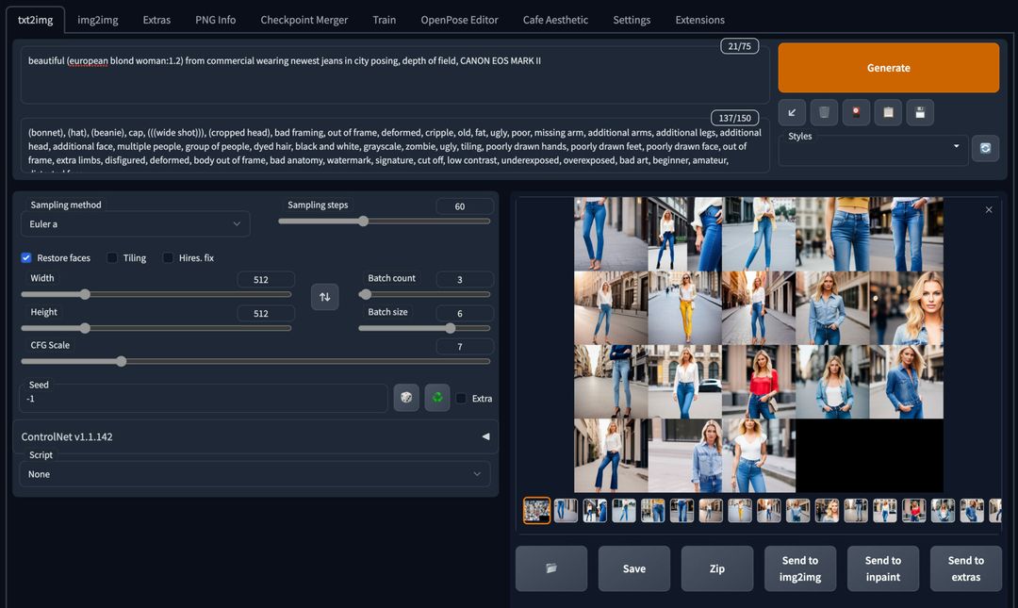The image size is (1018, 608).
Task: Randomize the seed with the dice icon
Action: [x=405, y=398]
